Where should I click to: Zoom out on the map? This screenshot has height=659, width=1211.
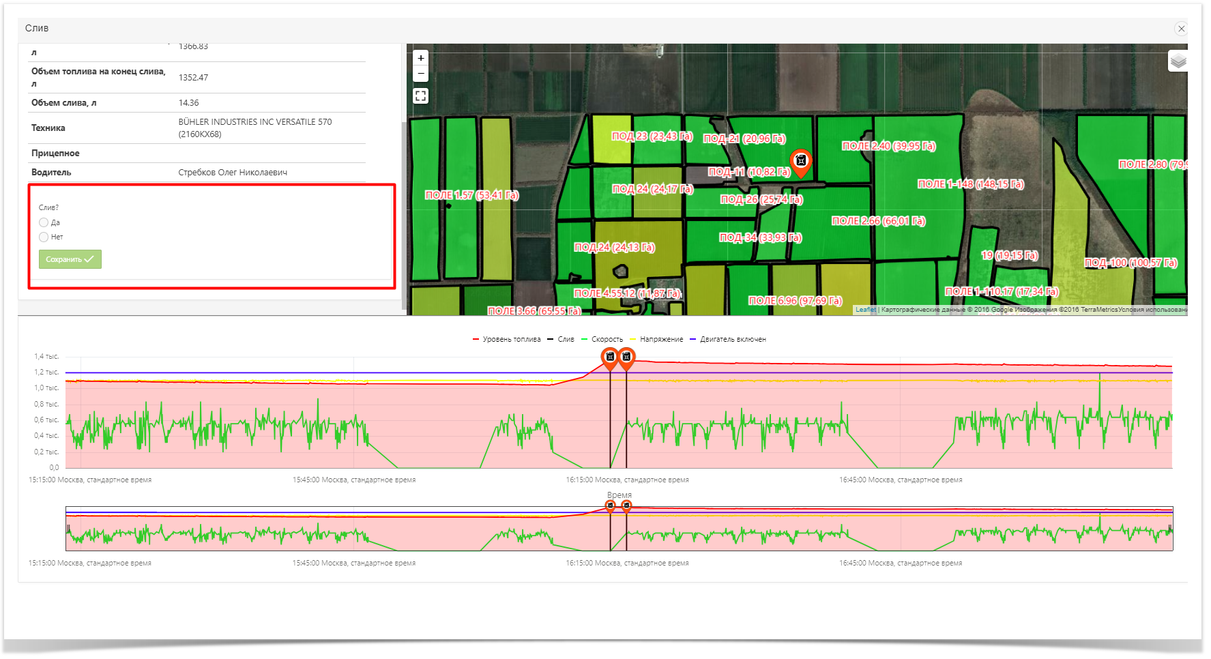421,74
